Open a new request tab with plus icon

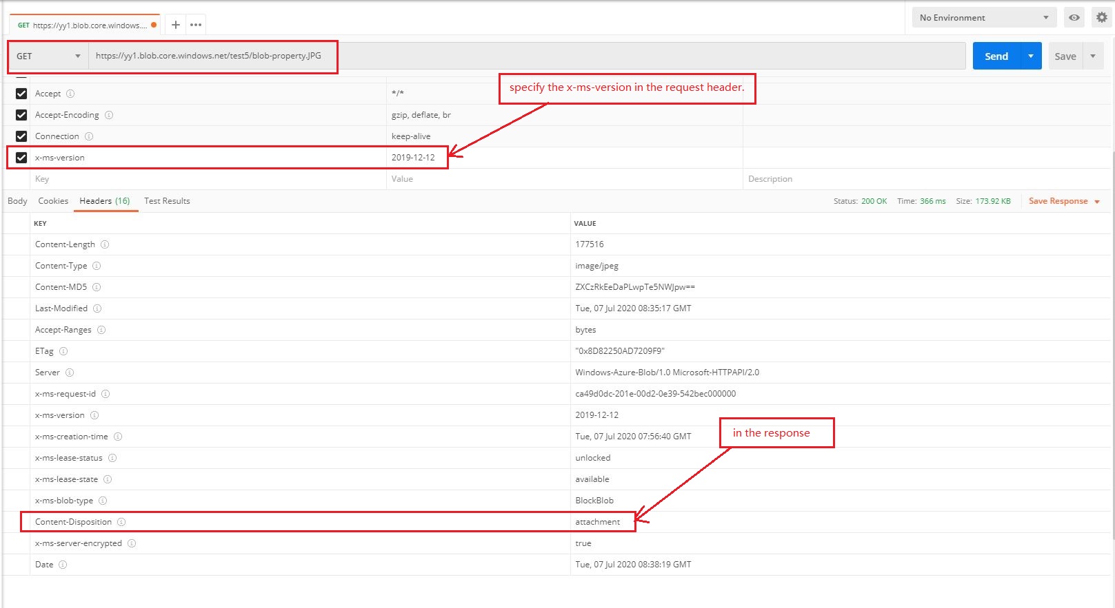click(x=176, y=25)
